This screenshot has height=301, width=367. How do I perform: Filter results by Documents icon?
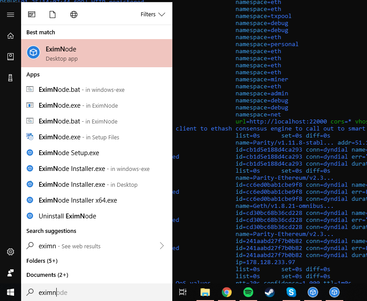52,15
